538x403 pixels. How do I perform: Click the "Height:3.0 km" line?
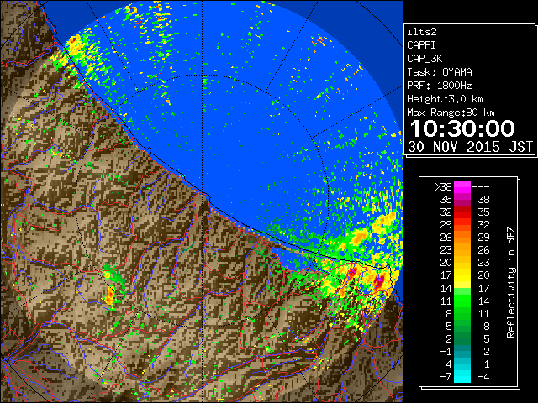445,99
